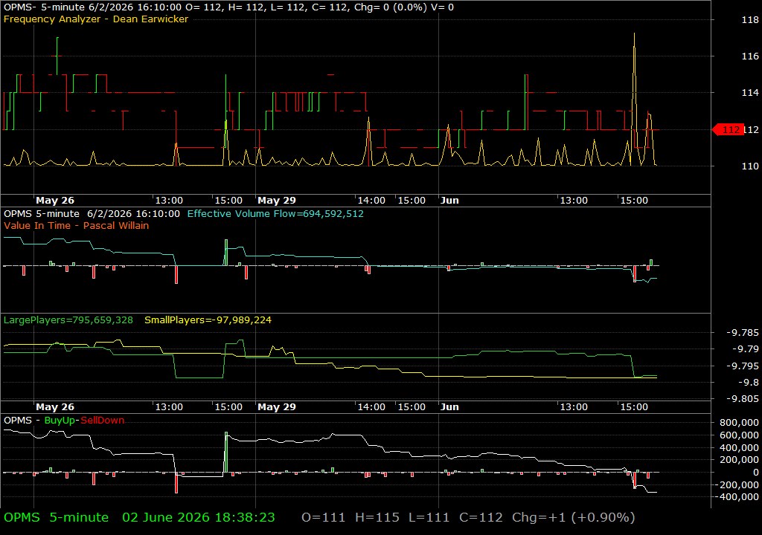The width and height of the screenshot is (762, 535).
Task: Click the Effective Volume Flow=694,592,512 label
Action: (x=275, y=213)
